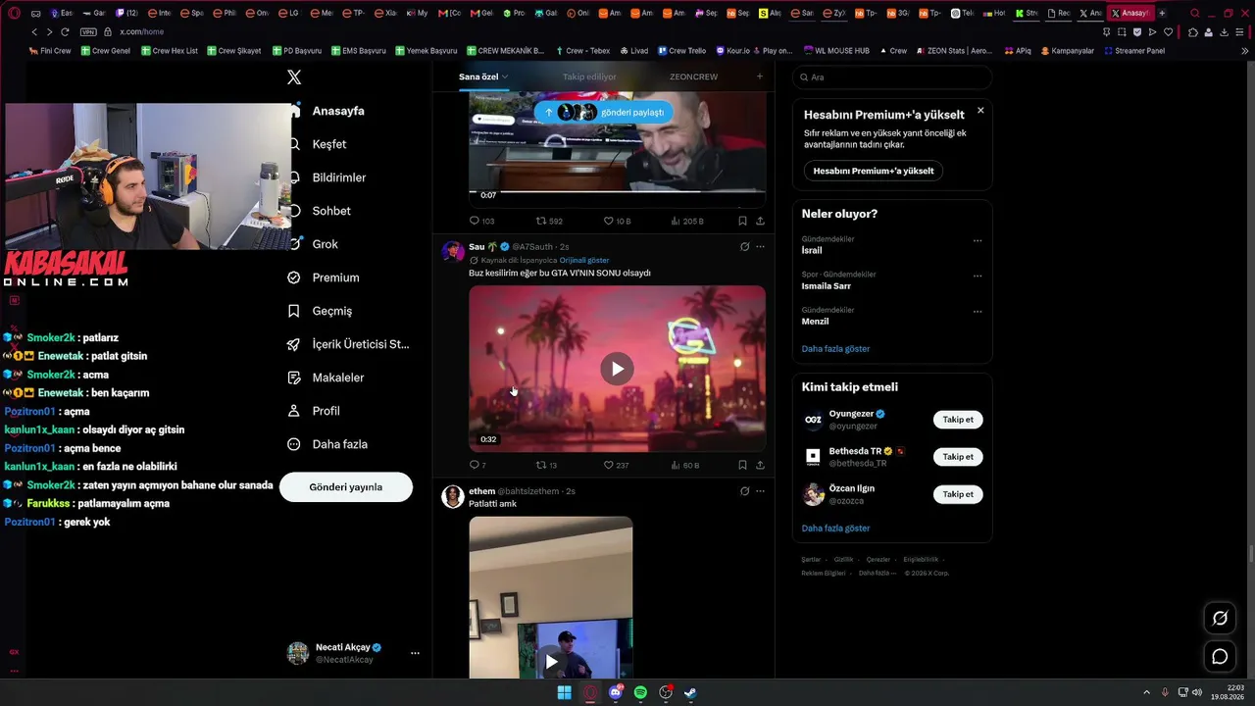Open more options for İsrail trend
1255x706 pixels.
coord(978,240)
